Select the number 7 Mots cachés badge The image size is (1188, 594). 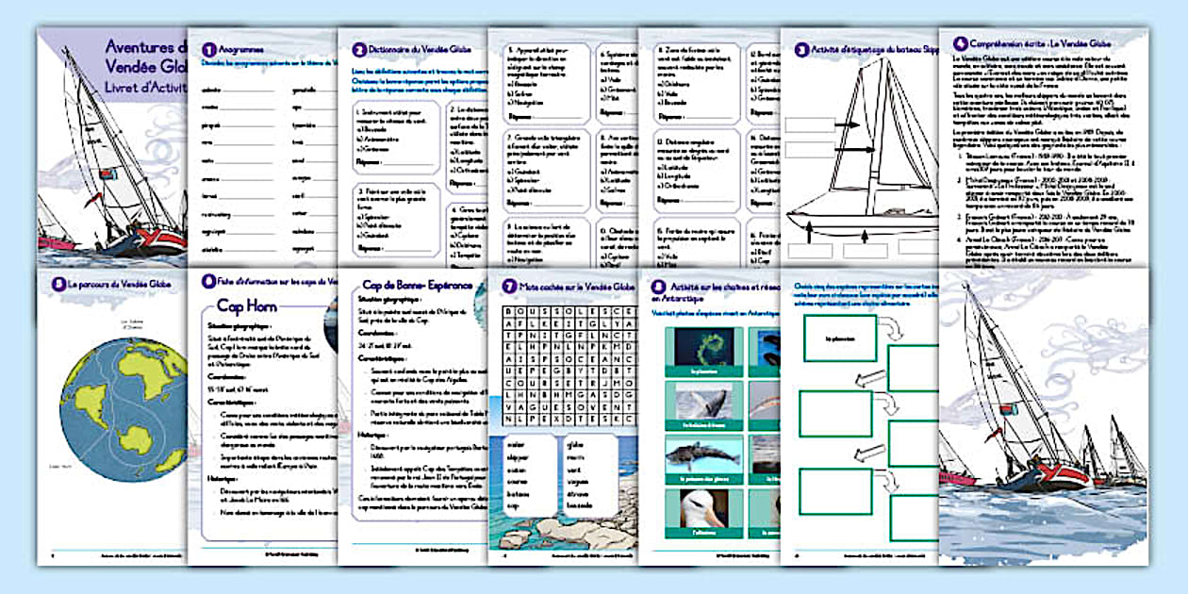(x=509, y=286)
